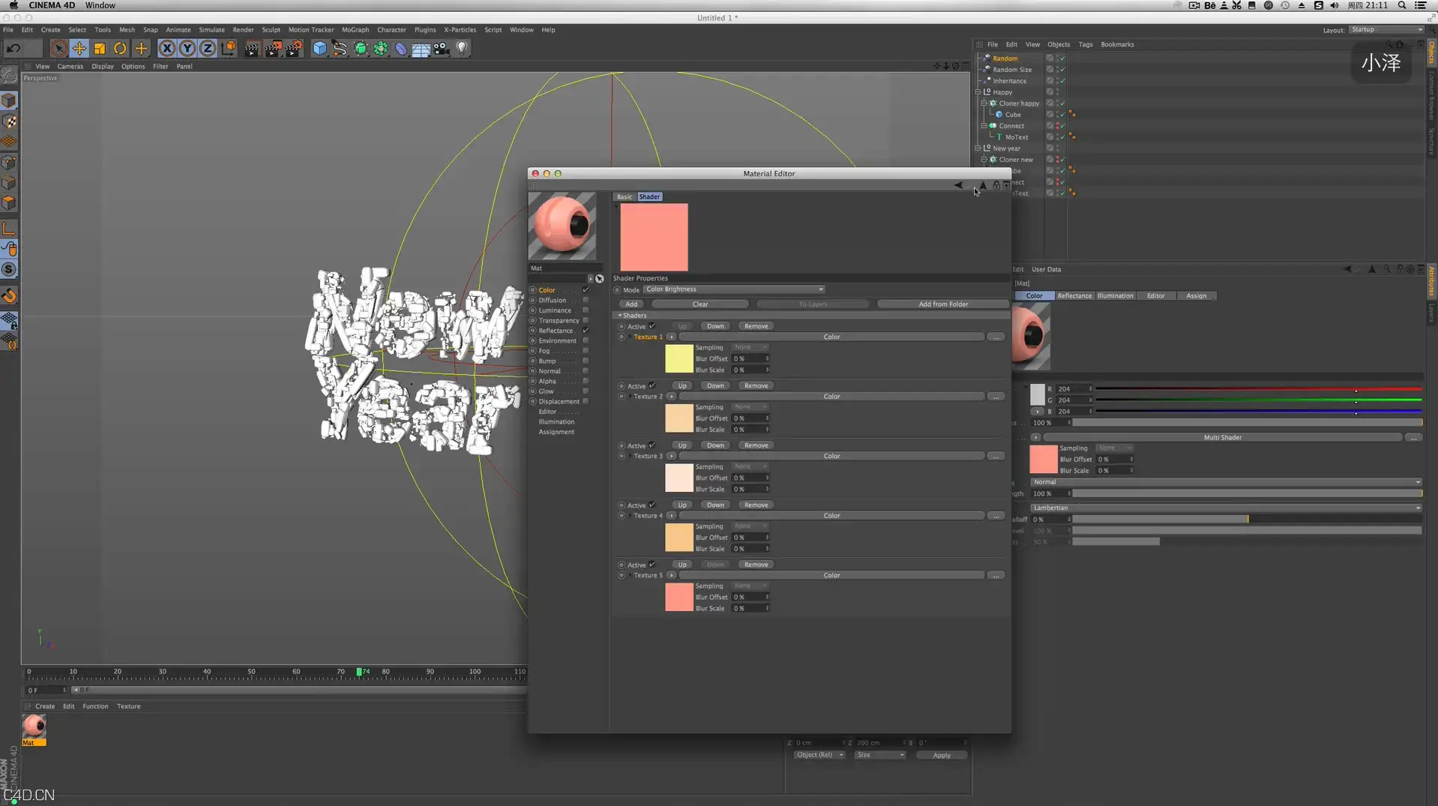
Task: Uncheck Active for Texture 1 shader
Action: click(x=652, y=326)
